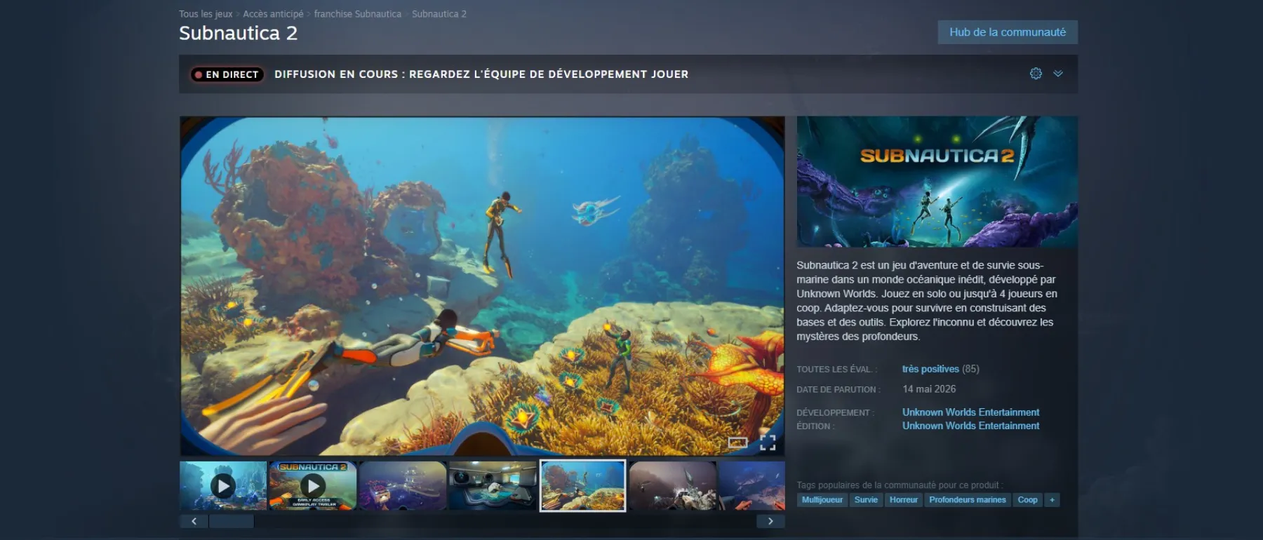Toggle fullscreen on the screenshot viewer
Screen dimensions: 1263x540
coord(768,443)
